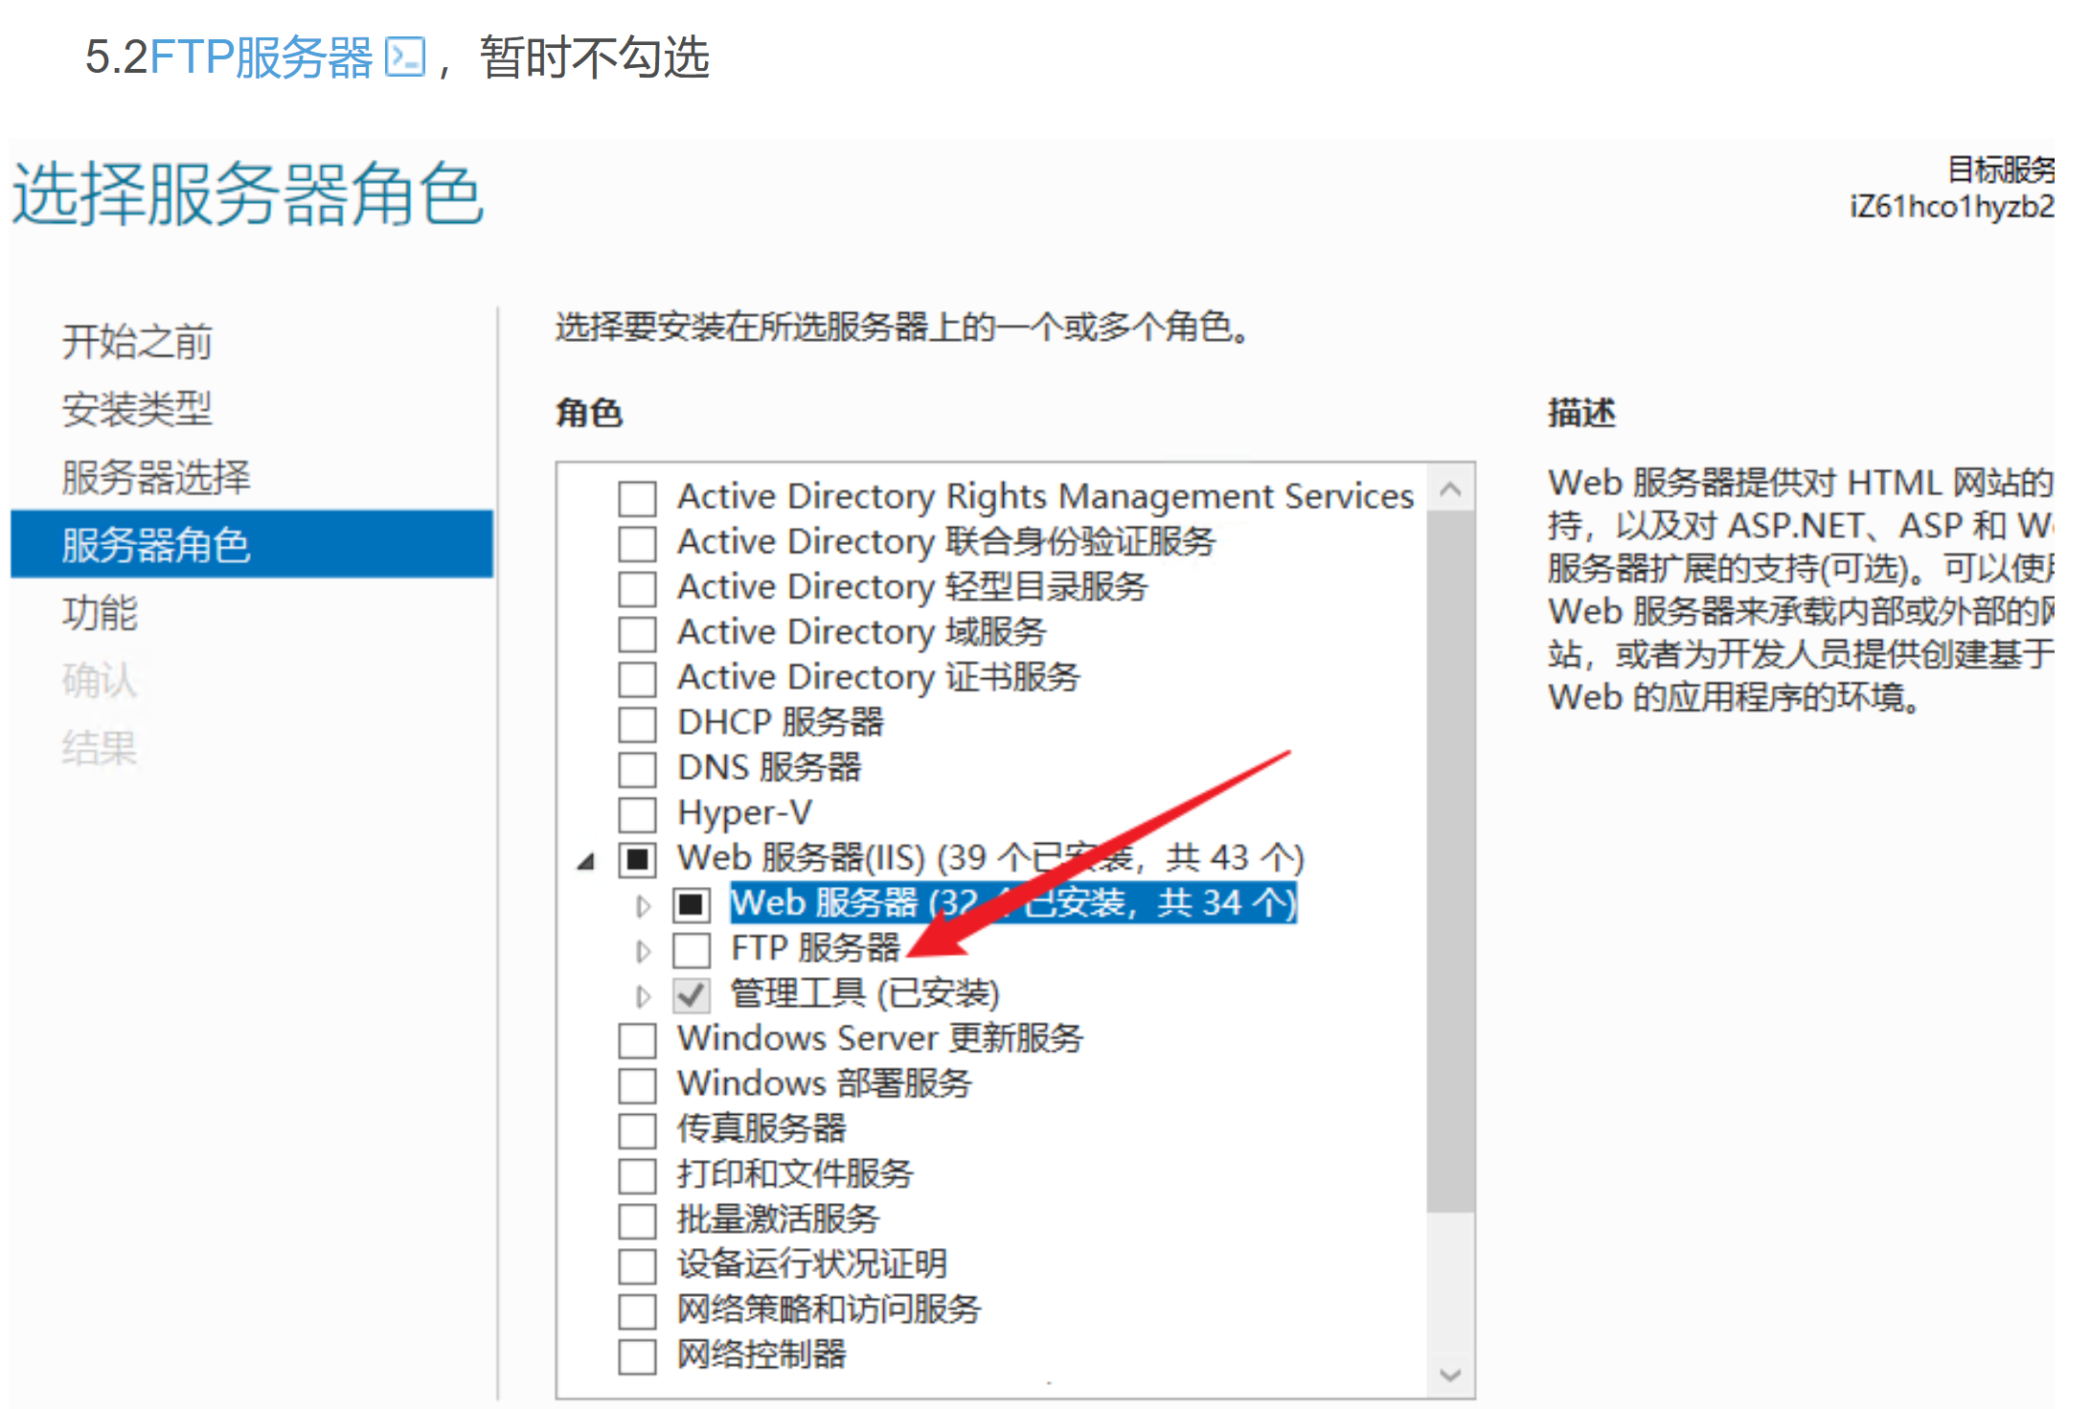Viewport: 2091px width, 1409px height.
Task: Select the 开始之前 wizard page
Action: click(136, 341)
